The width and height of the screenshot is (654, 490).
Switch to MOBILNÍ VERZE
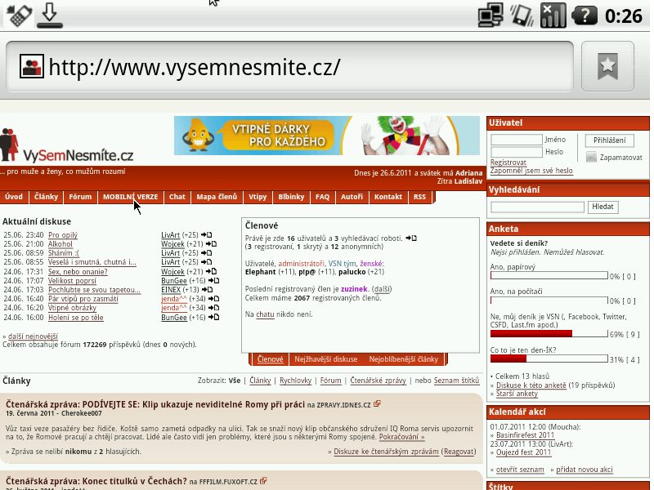131,197
